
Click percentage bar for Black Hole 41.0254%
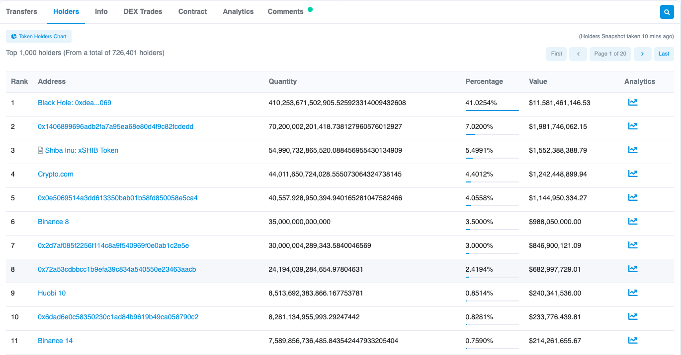click(492, 110)
